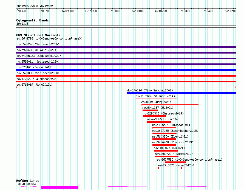The width and height of the screenshot is (244, 190).
Task: Open the esv2677585 (1000GenomesConsortiumPhase1) label
Action: pos(189,160)
